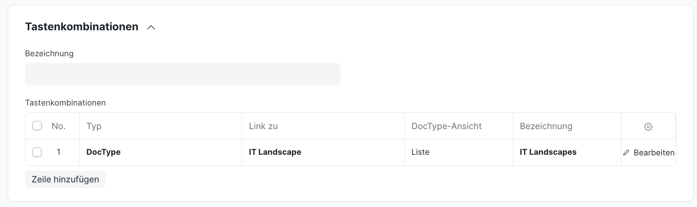Select the IT Landscape link cell
This screenshot has width=697, height=207.
point(323,152)
